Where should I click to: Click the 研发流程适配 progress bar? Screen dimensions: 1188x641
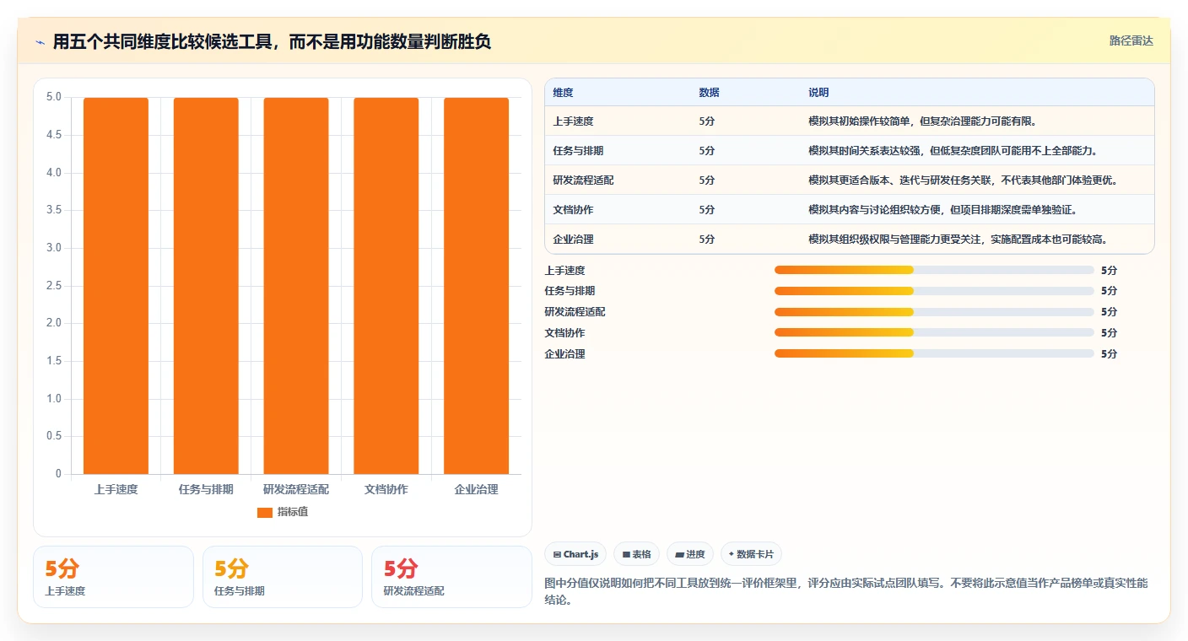click(x=934, y=312)
